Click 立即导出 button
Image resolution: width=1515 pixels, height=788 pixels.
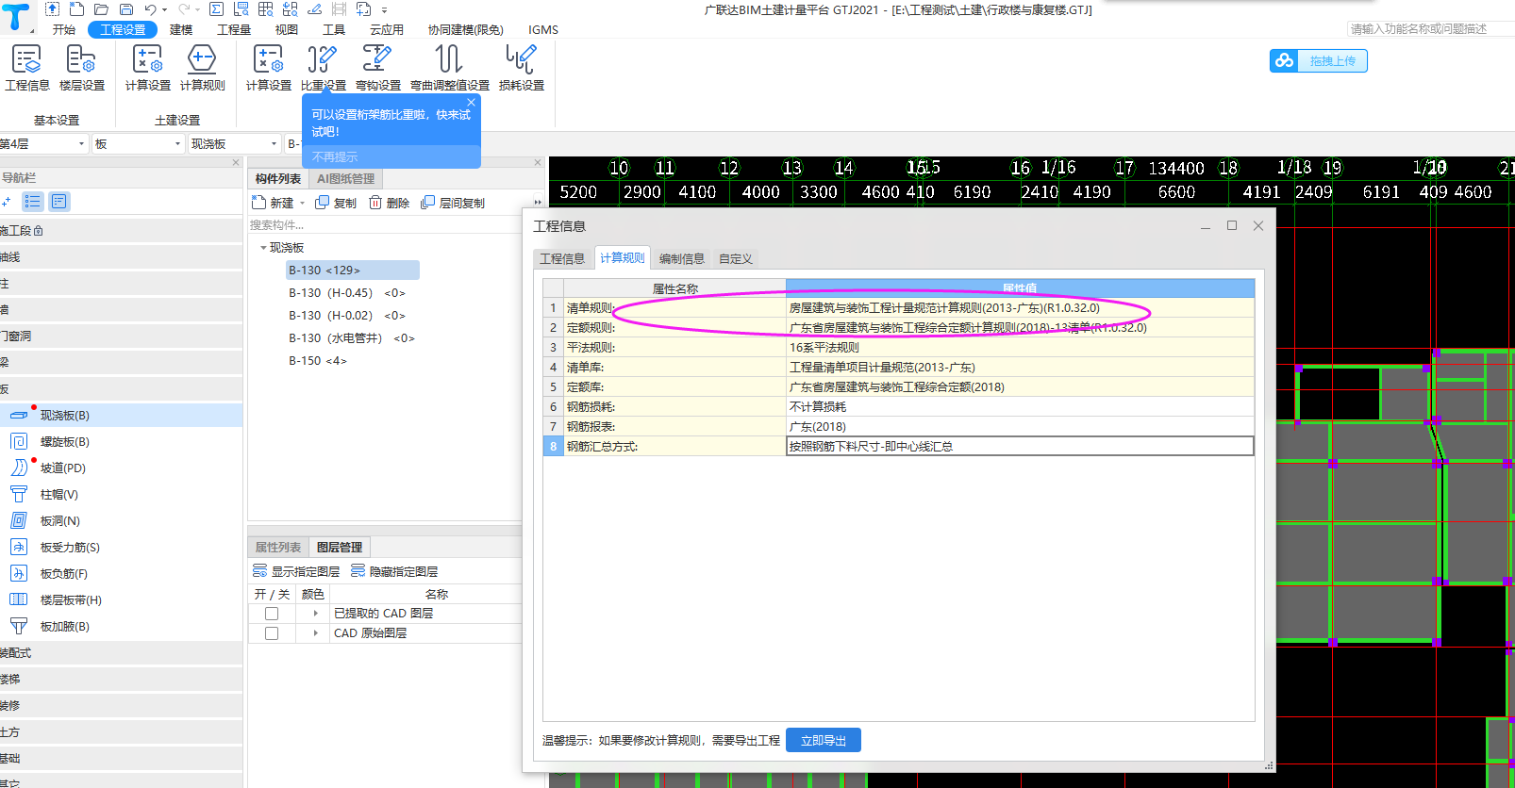point(824,741)
